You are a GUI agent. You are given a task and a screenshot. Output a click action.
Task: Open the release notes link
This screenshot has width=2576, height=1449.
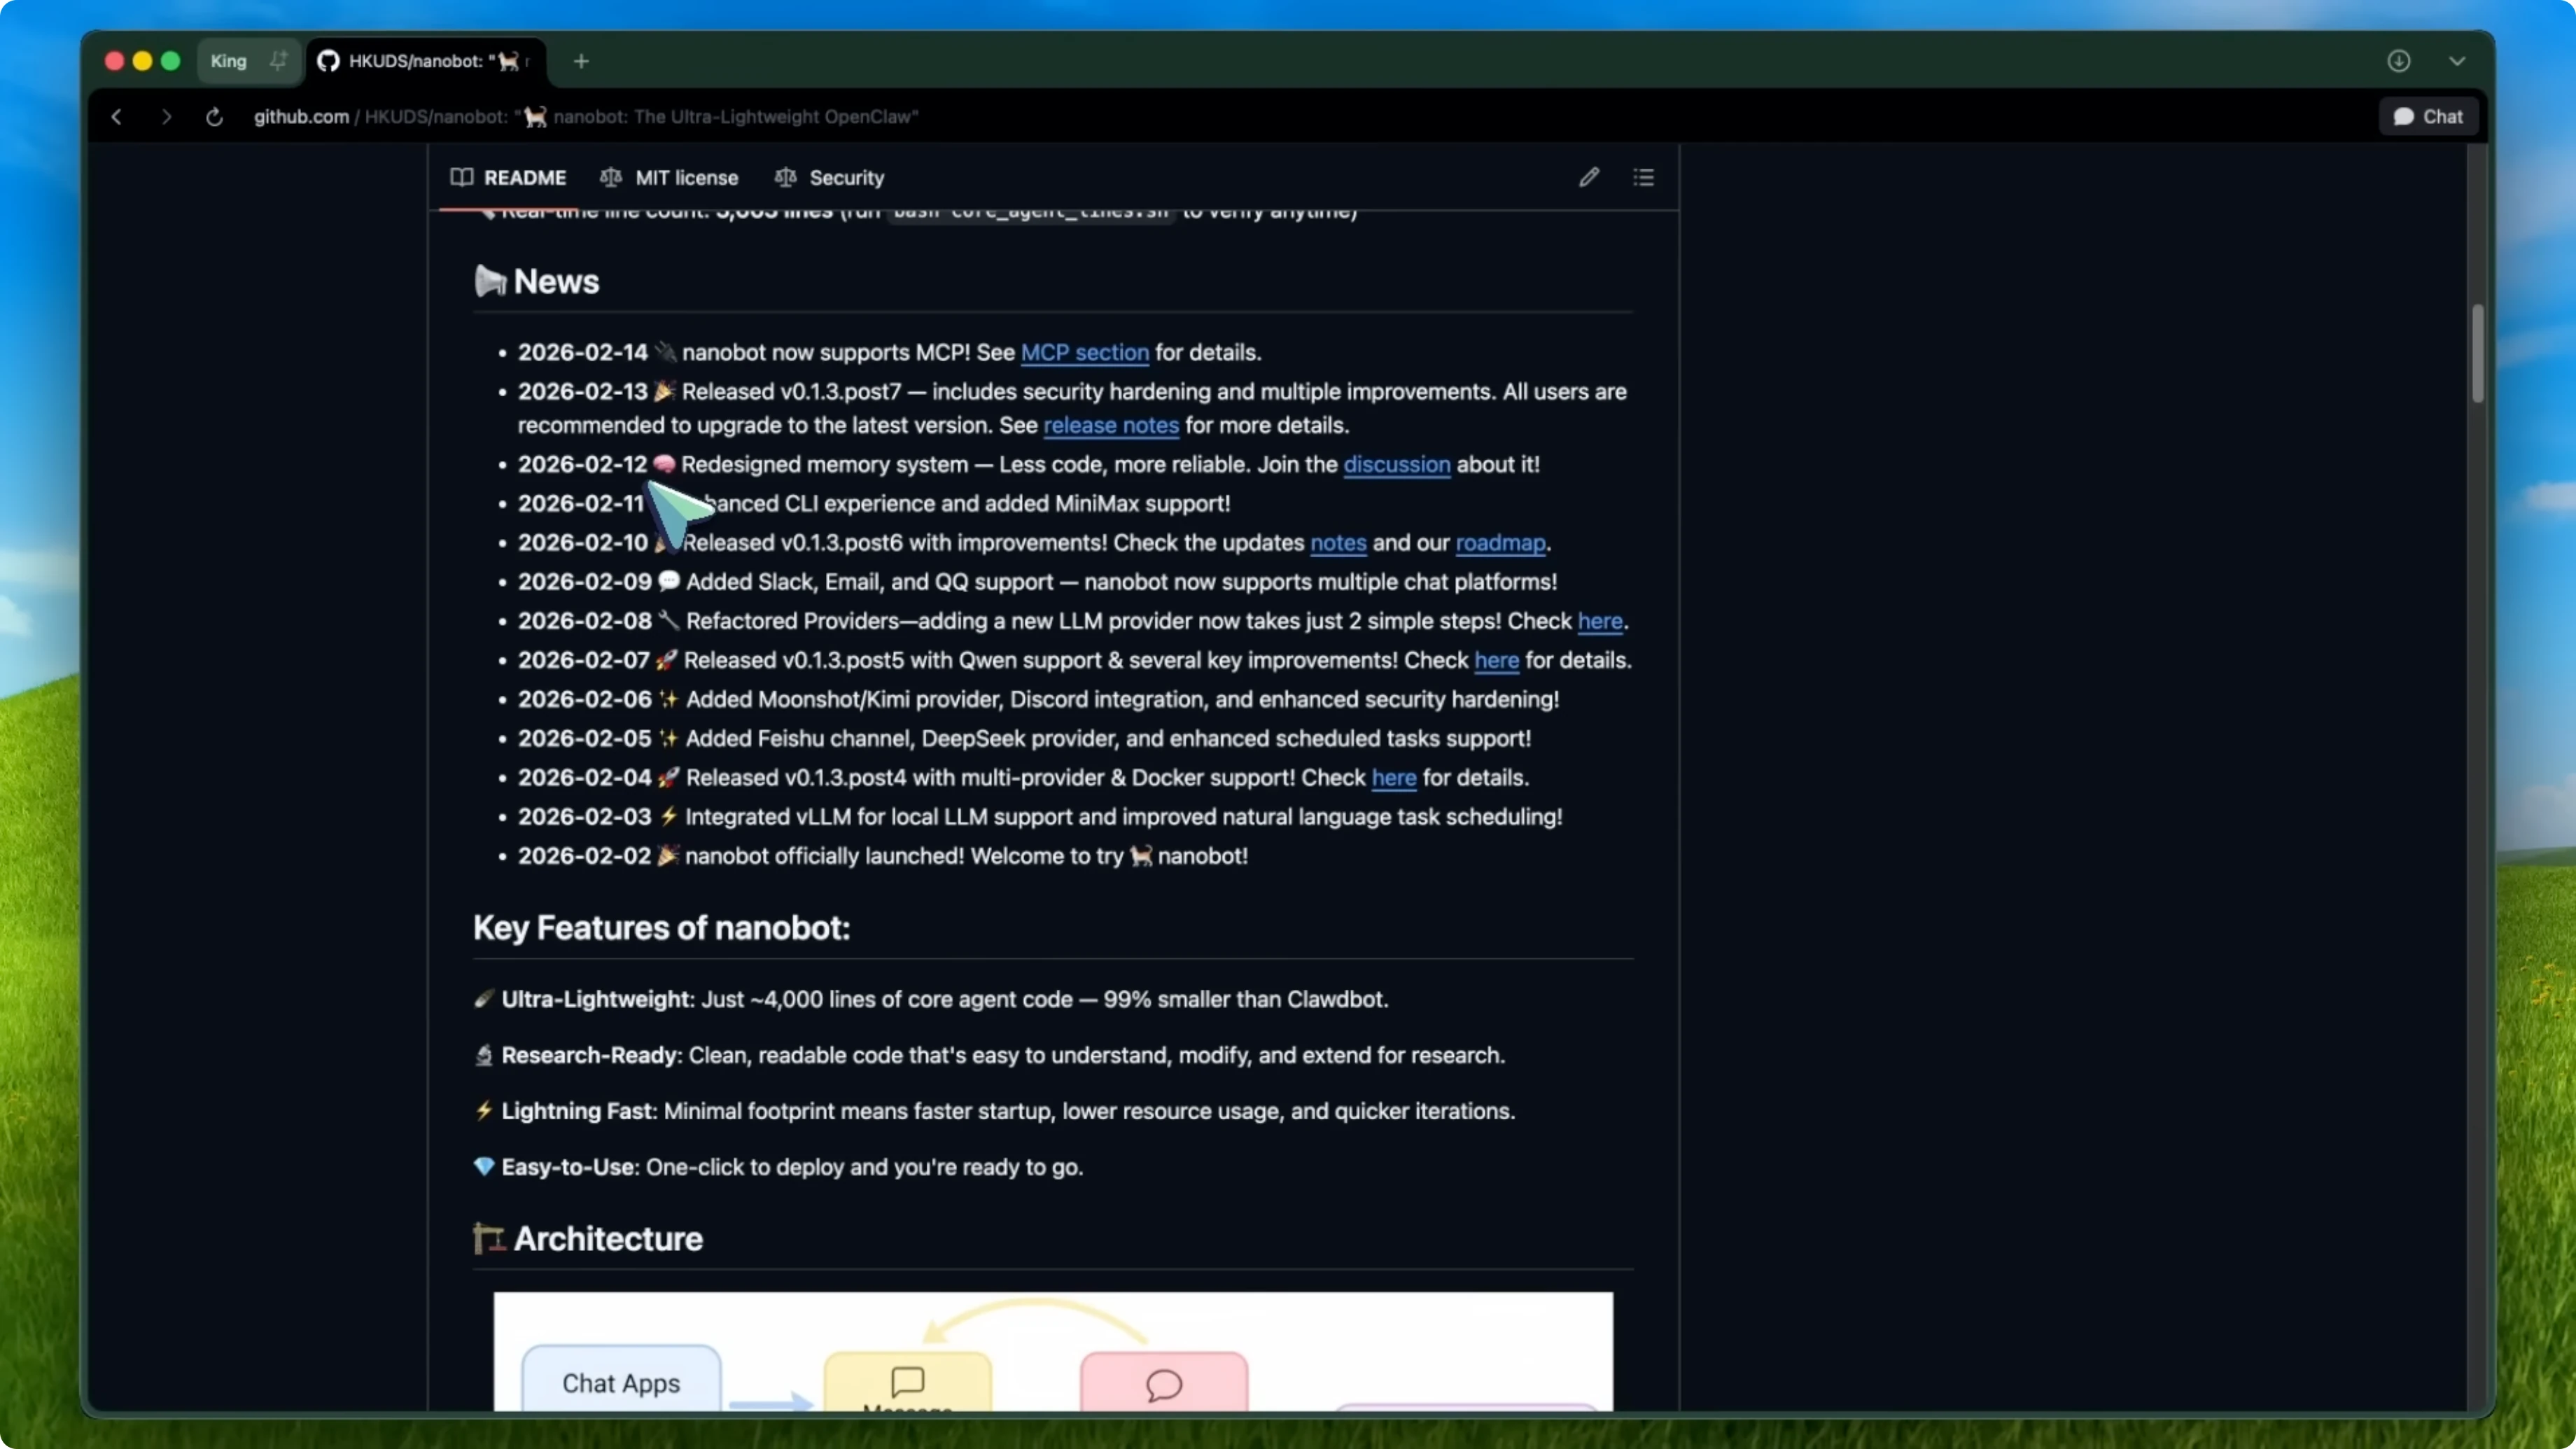(x=1110, y=425)
